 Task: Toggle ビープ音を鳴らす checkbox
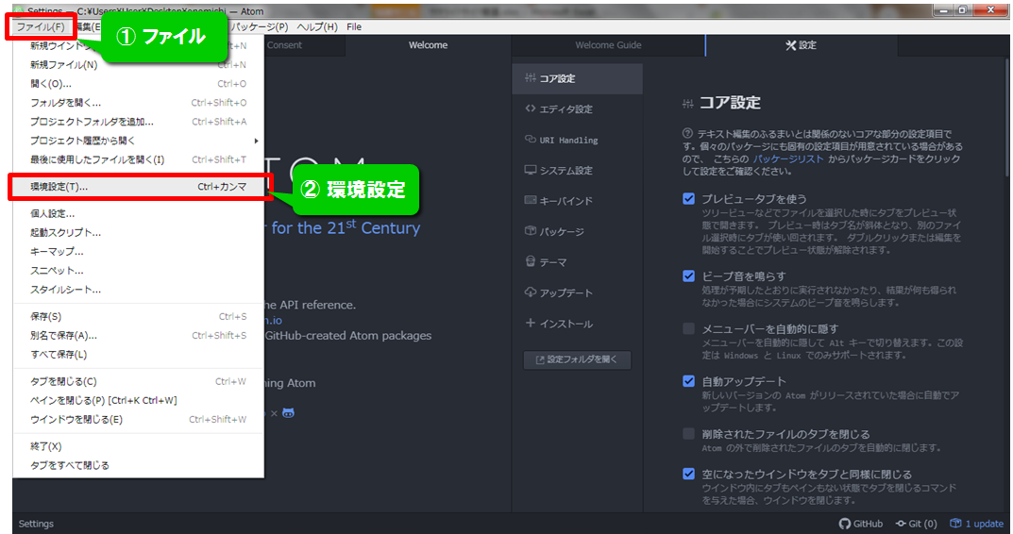pyautogui.click(x=688, y=276)
